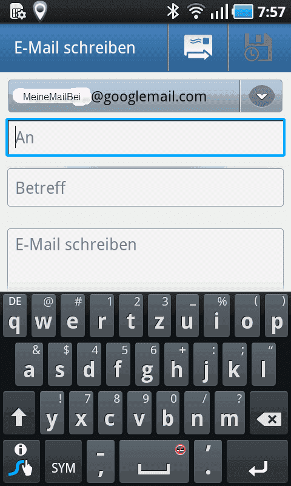Tap the send email icon
This screenshot has width=291, height=486.
point(198,47)
